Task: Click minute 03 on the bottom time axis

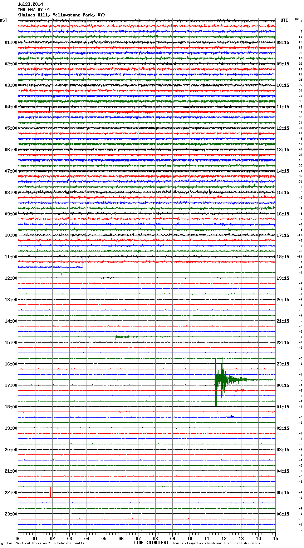Action: tap(69, 538)
